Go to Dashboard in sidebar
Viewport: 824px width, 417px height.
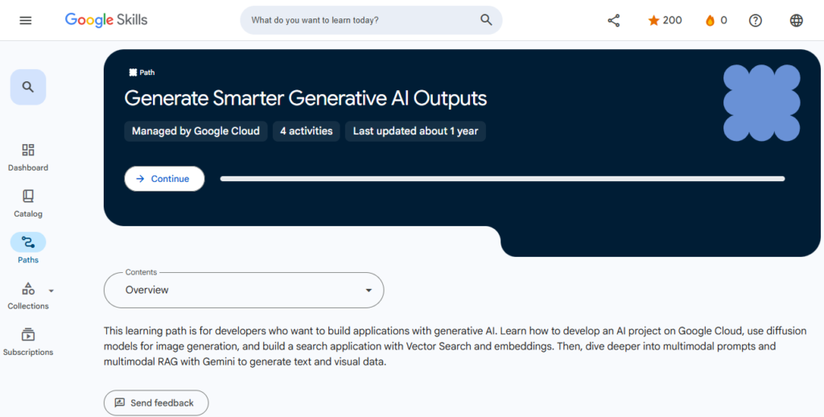tap(28, 157)
